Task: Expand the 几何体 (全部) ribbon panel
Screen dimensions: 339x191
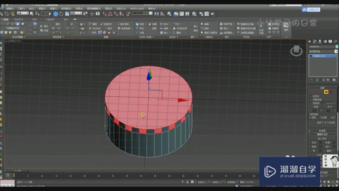Action: (x=146, y=37)
